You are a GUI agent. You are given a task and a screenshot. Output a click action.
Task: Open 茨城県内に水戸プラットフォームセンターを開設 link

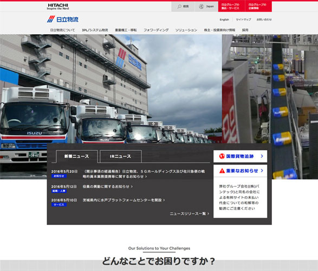124,200
